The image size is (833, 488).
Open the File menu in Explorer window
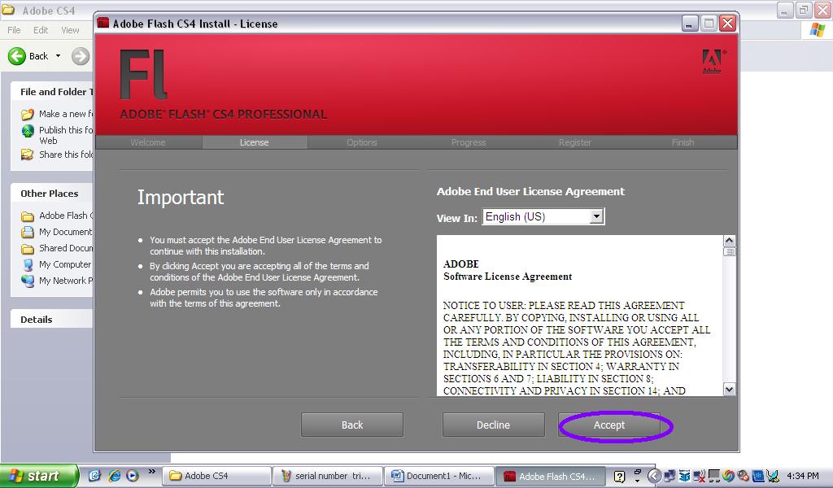tap(14, 30)
